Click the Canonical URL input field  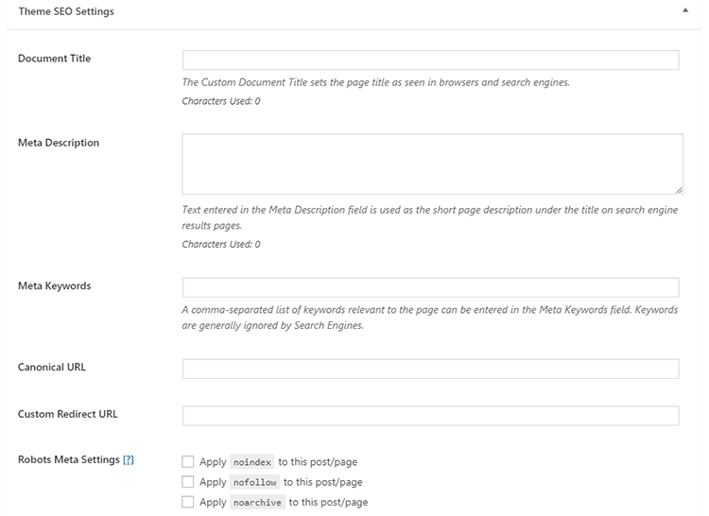pos(430,369)
